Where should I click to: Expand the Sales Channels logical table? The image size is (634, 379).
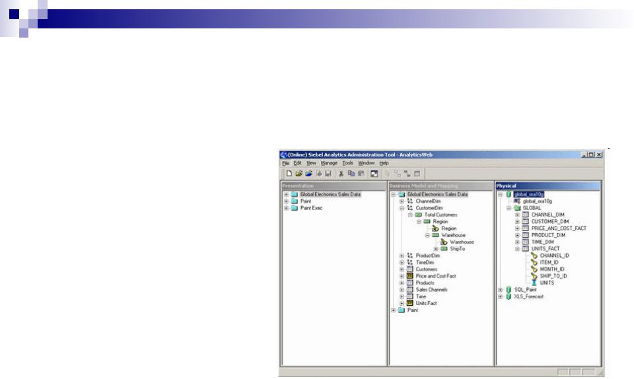click(x=402, y=290)
